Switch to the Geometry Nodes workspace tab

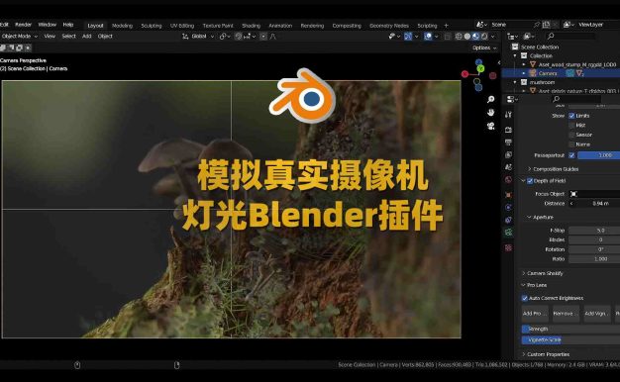(389, 26)
